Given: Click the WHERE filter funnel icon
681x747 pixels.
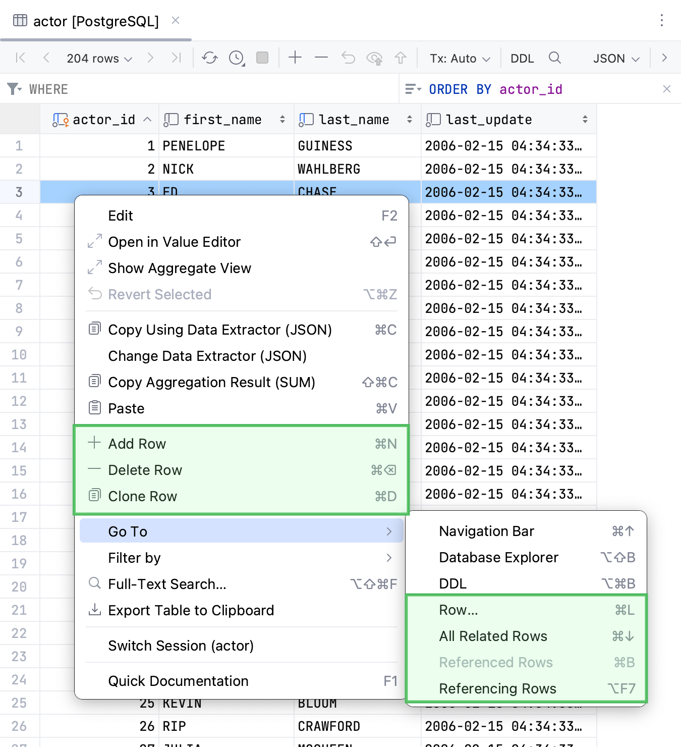Looking at the screenshot, I should (13, 89).
